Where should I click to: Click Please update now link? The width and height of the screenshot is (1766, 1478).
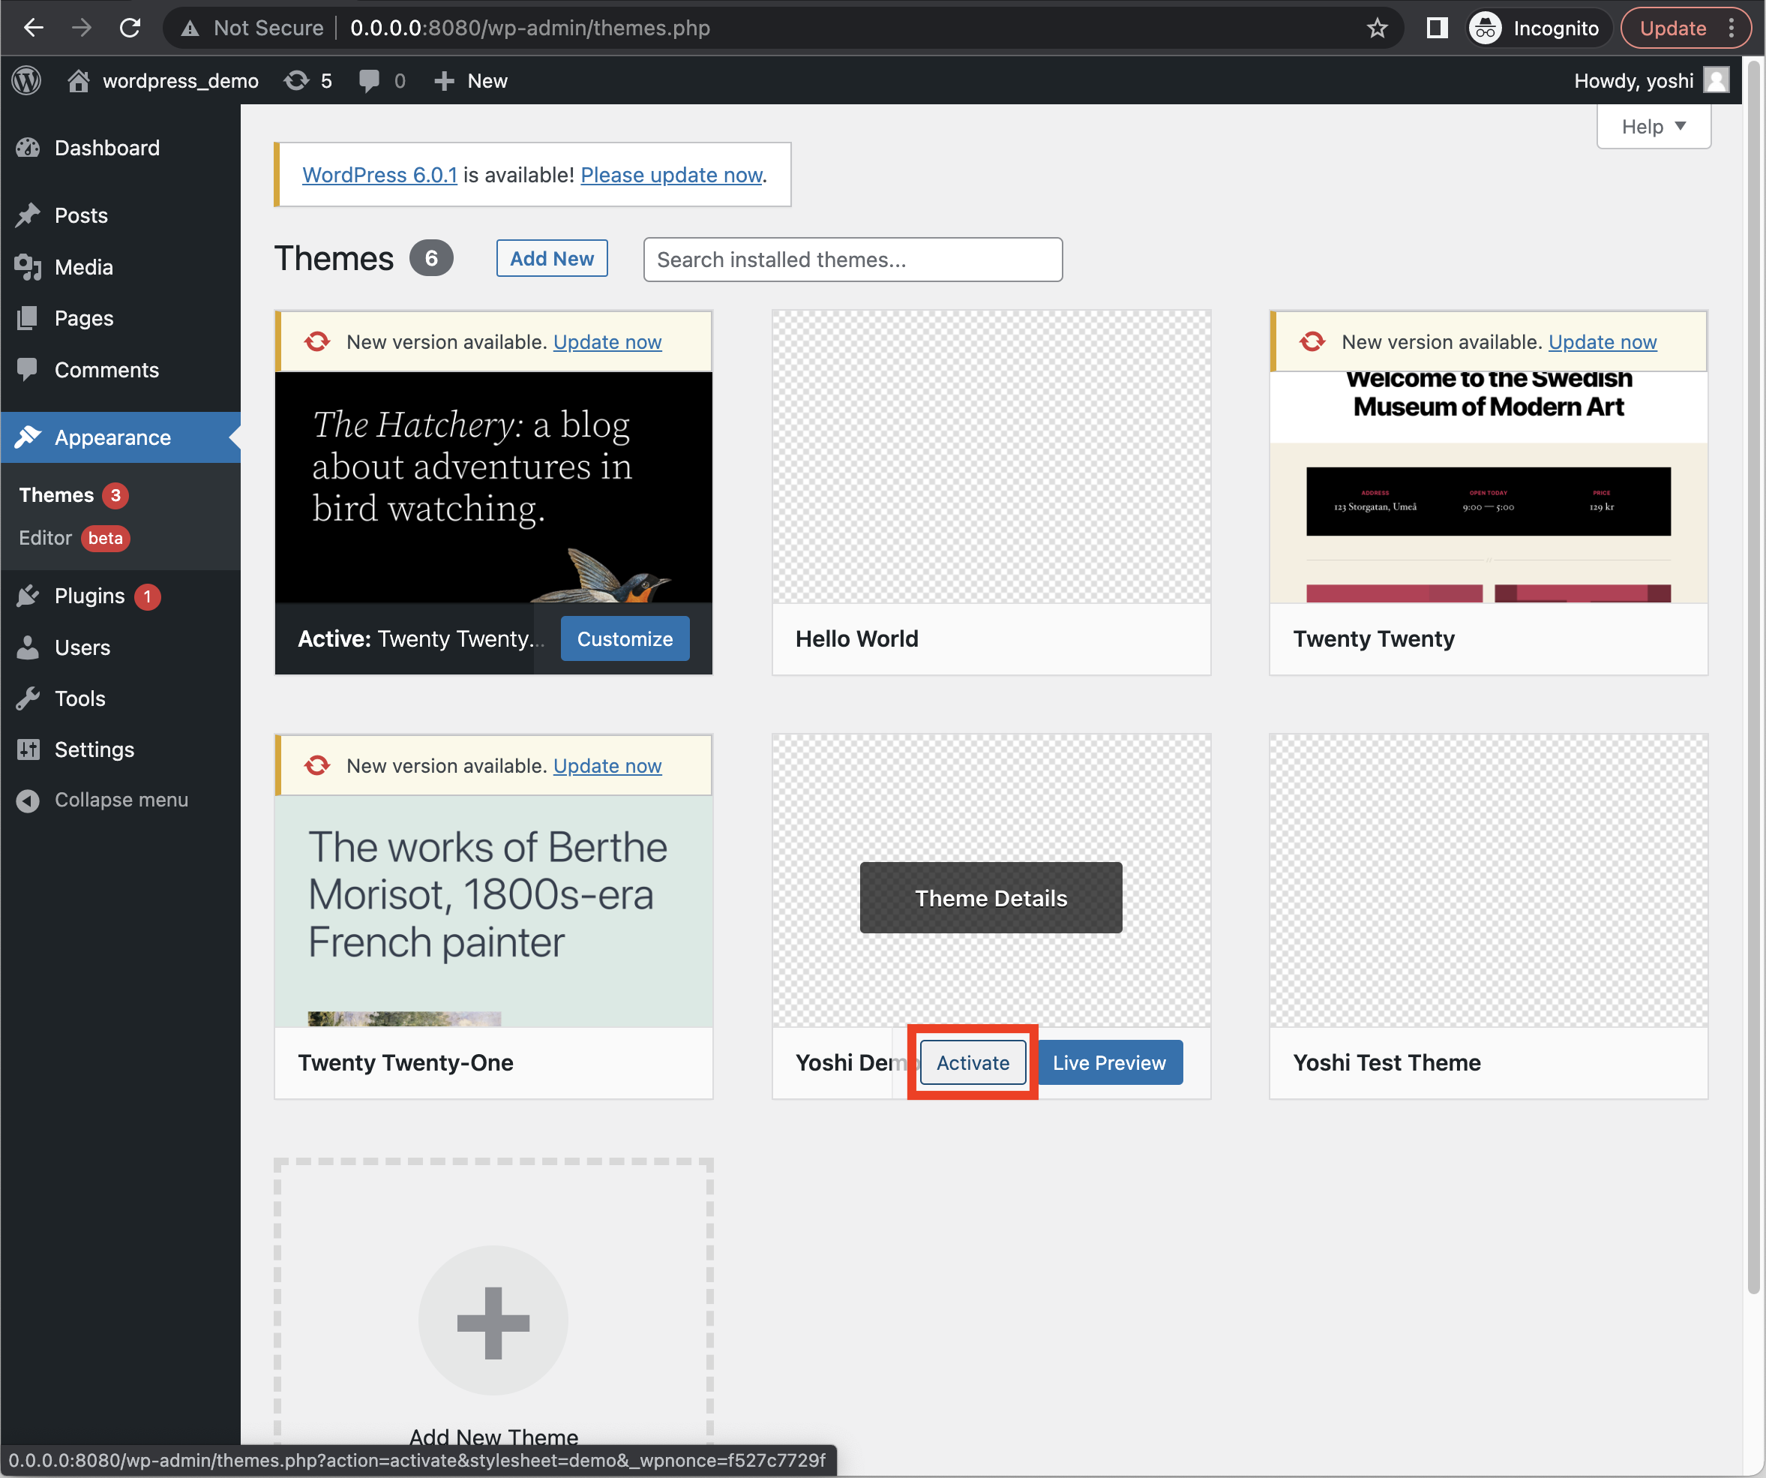671,175
